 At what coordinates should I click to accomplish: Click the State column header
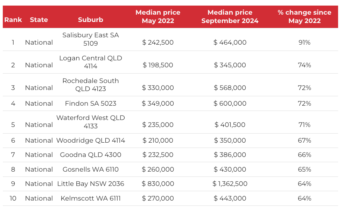[39, 20]
